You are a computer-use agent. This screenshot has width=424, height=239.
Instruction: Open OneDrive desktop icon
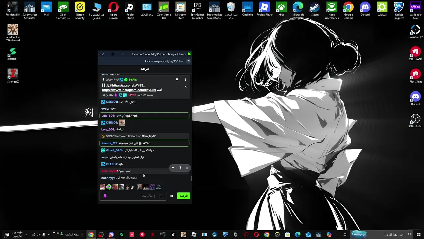coord(248,9)
